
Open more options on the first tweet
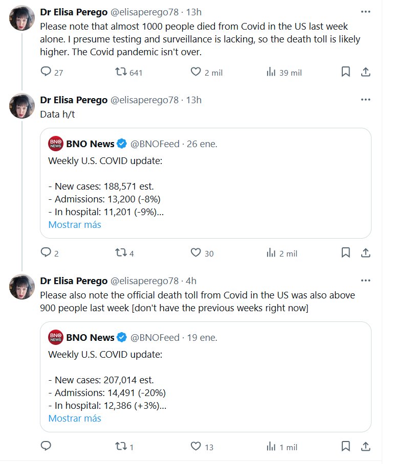tap(365, 11)
